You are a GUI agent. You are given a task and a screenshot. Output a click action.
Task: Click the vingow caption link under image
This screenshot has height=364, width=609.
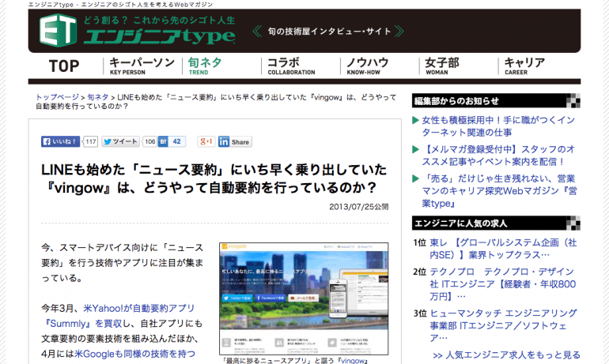pos(353,361)
